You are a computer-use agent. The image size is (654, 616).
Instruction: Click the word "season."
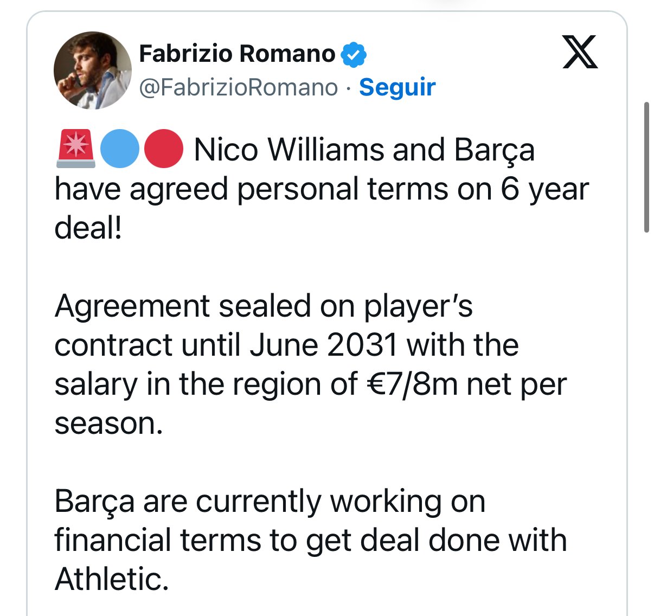pyautogui.click(x=108, y=423)
